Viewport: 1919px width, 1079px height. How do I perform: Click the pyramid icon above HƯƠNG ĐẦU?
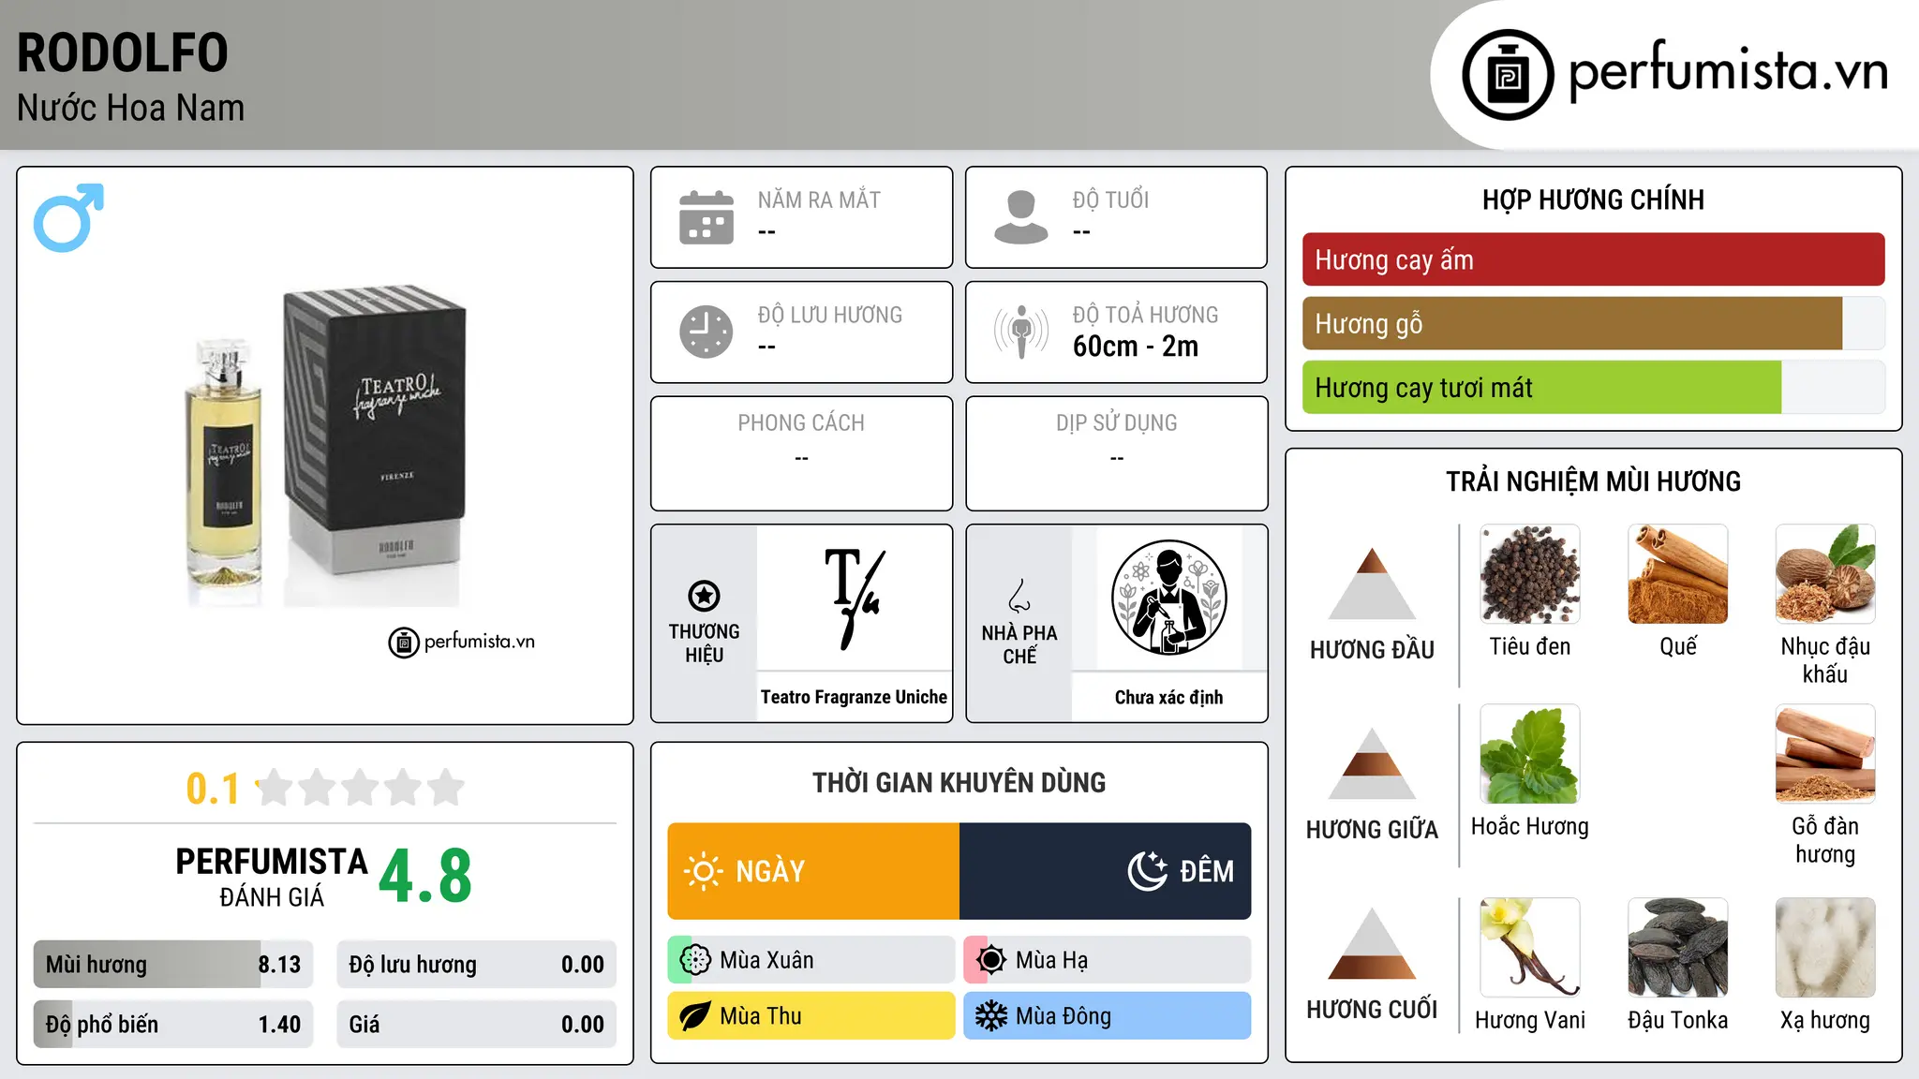tap(1373, 584)
